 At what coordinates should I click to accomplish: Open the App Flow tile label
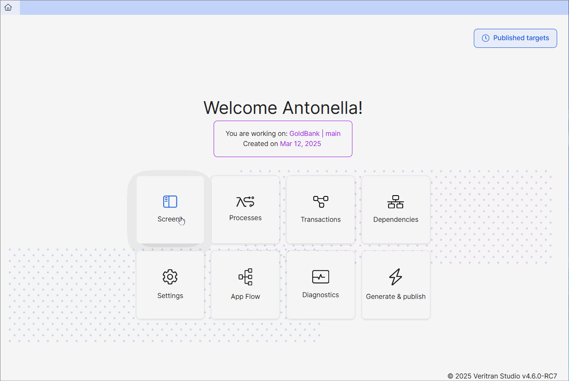(x=245, y=296)
